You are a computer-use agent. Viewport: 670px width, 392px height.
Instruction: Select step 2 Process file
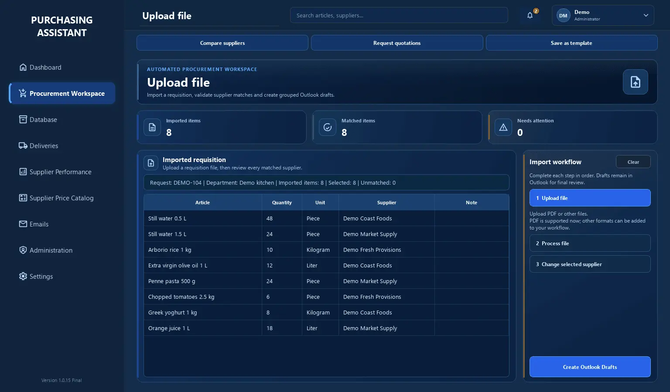point(590,243)
